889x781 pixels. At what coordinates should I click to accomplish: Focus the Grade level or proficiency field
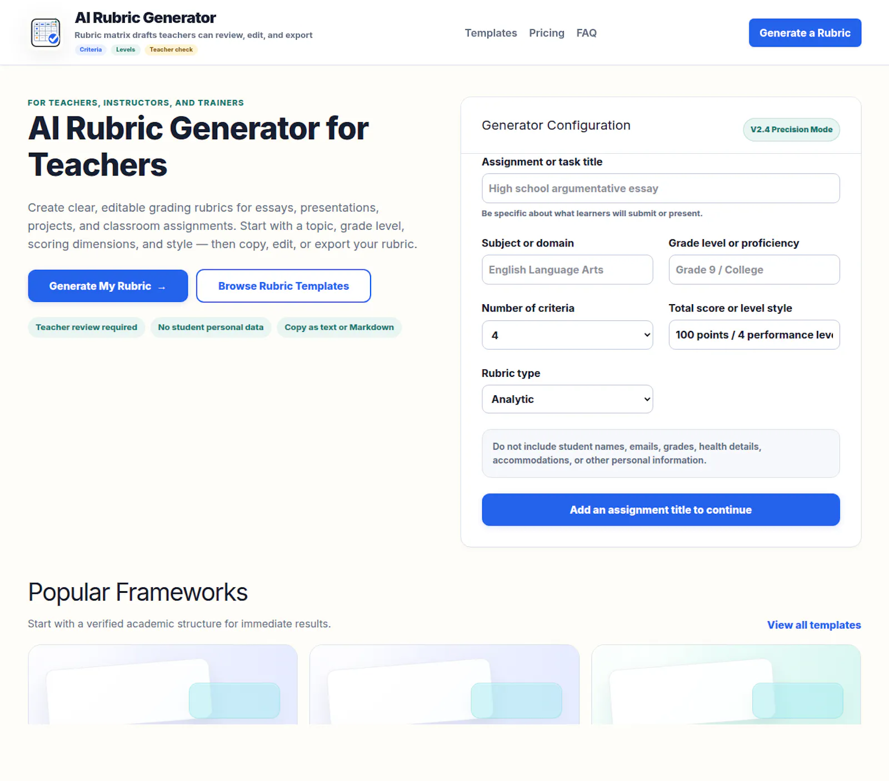(x=754, y=270)
